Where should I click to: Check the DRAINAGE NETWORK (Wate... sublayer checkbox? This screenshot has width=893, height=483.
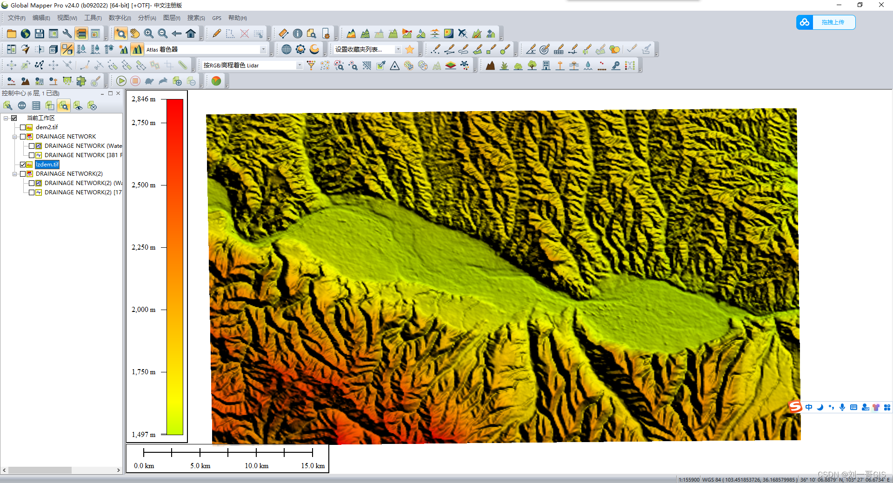point(32,146)
